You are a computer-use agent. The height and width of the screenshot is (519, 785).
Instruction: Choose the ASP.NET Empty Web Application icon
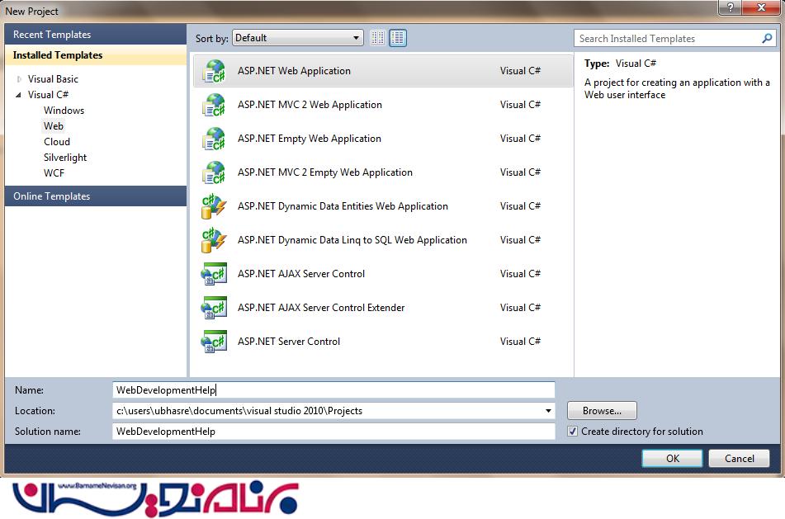point(214,139)
